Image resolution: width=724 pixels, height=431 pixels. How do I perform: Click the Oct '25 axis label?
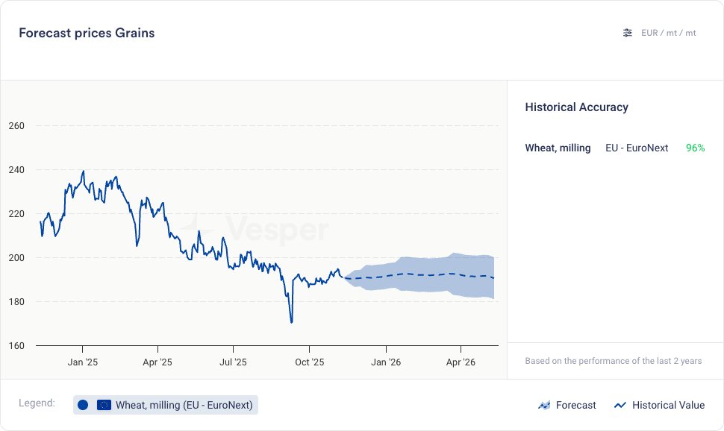[x=309, y=362]
